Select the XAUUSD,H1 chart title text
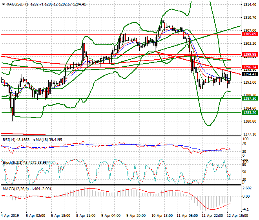This screenshot has width=259, height=220. [x=17, y=4]
